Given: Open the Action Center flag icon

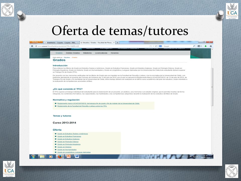Looking at the screenshot, I should [191, 157].
